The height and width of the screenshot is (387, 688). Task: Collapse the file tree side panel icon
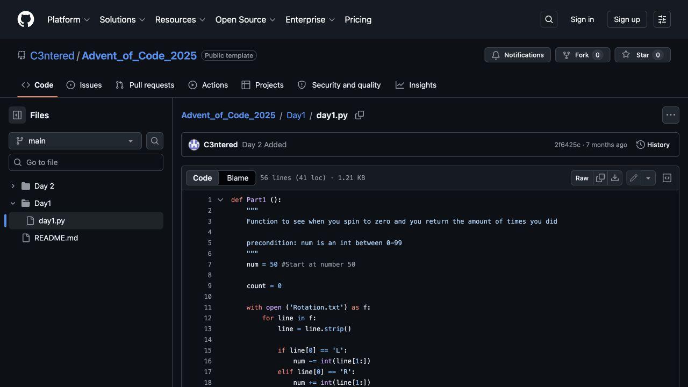pos(17,115)
